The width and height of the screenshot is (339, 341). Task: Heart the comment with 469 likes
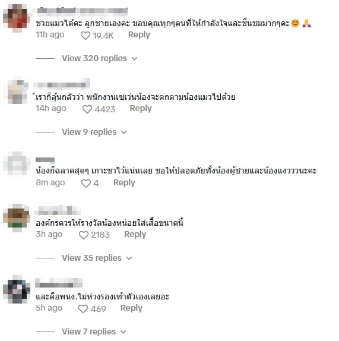(x=83, y=309)
